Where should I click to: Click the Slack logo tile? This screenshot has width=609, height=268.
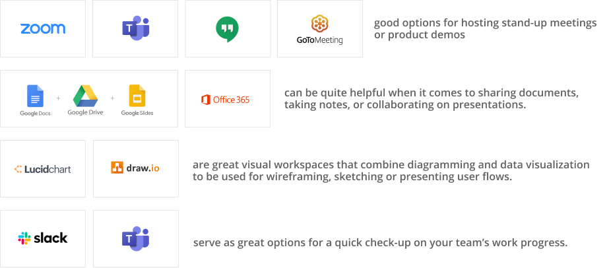coord(43,238)
